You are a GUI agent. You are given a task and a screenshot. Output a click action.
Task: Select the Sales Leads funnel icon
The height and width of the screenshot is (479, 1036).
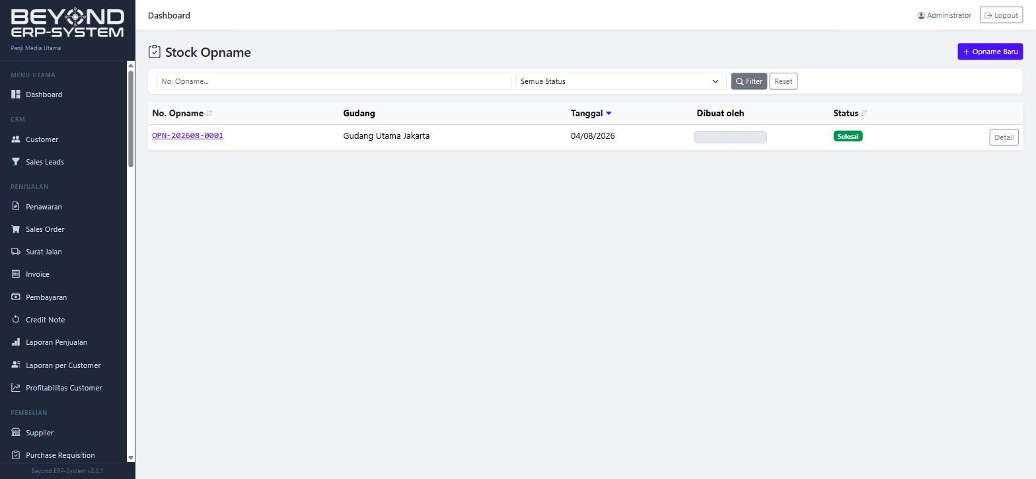16,162
